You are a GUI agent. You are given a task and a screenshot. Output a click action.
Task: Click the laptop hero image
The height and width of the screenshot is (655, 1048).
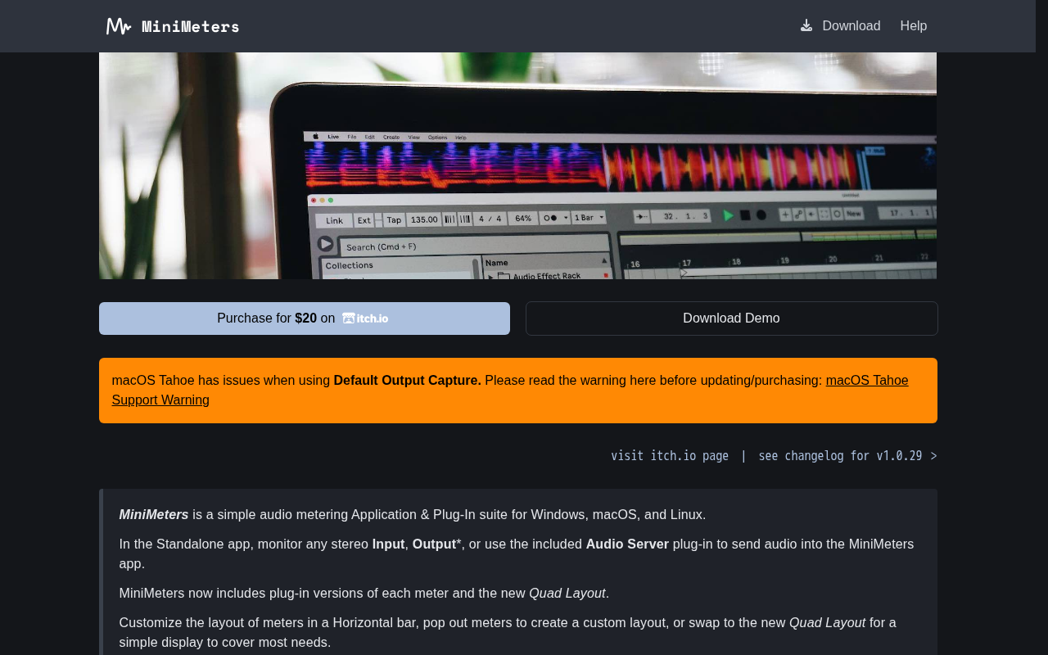coord(517,165)
